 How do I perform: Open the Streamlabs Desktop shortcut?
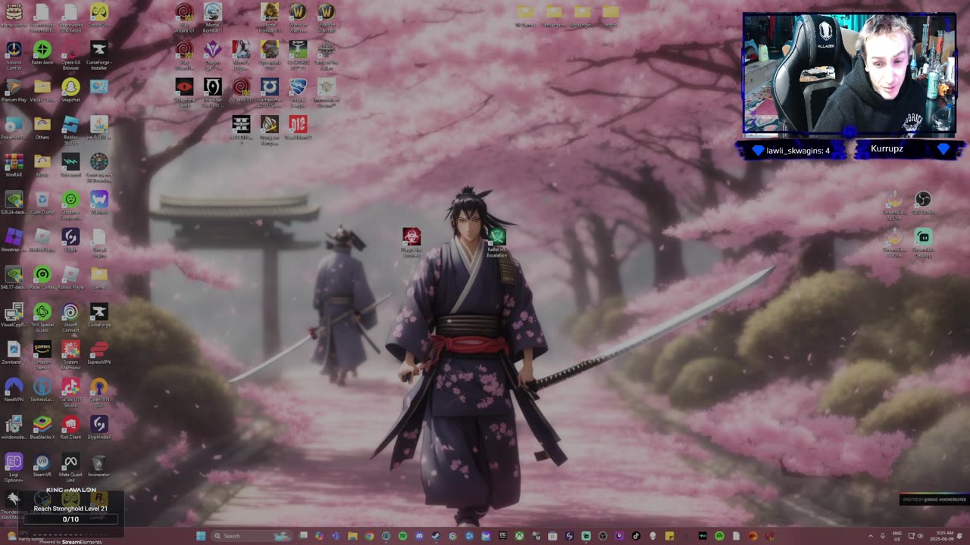923,241
